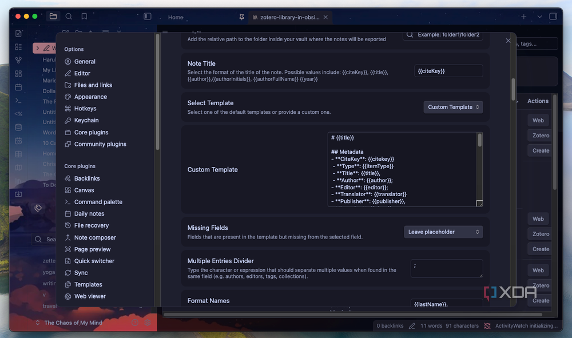
Task: Open tab list chevron in top bar
Action: point(539,17)
